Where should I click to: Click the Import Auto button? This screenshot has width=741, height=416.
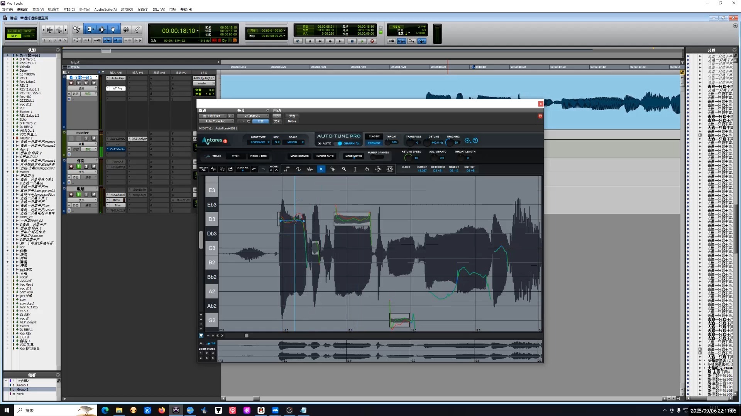(x=325, y=156)
